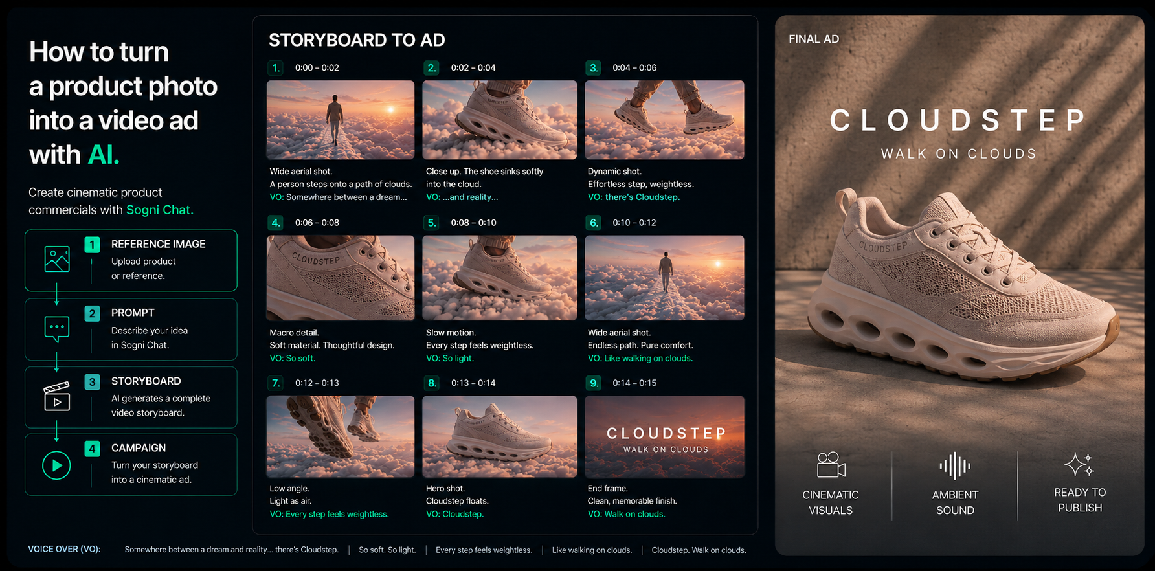Click the 'PROMPT' step heading

pyautogui.click(x=133, y=313)
